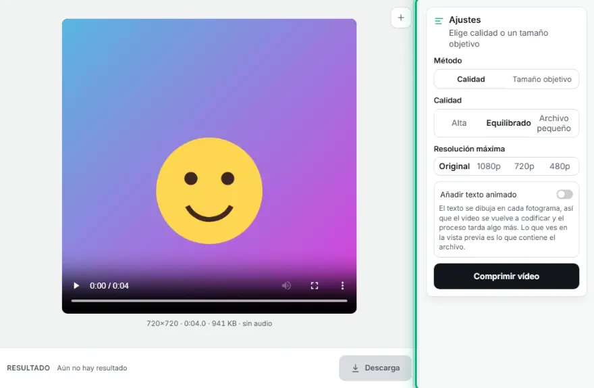594x388 pixels.
Task: Set maximum resolution to 480p
Action: tap(560, 166)
